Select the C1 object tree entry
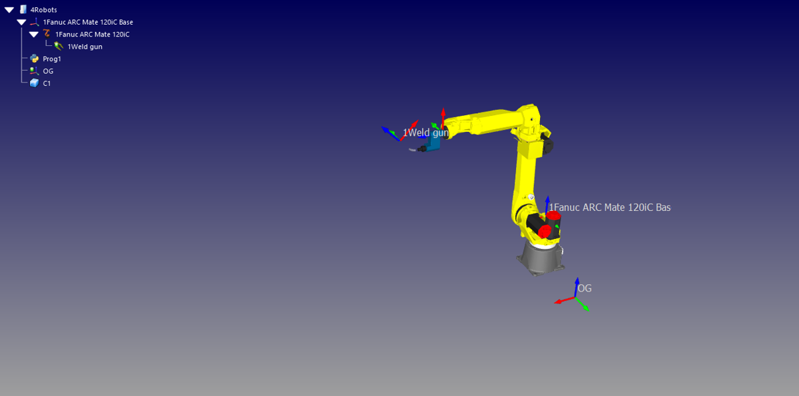This screenshot has width=799, height=396. tap(47, 83)
